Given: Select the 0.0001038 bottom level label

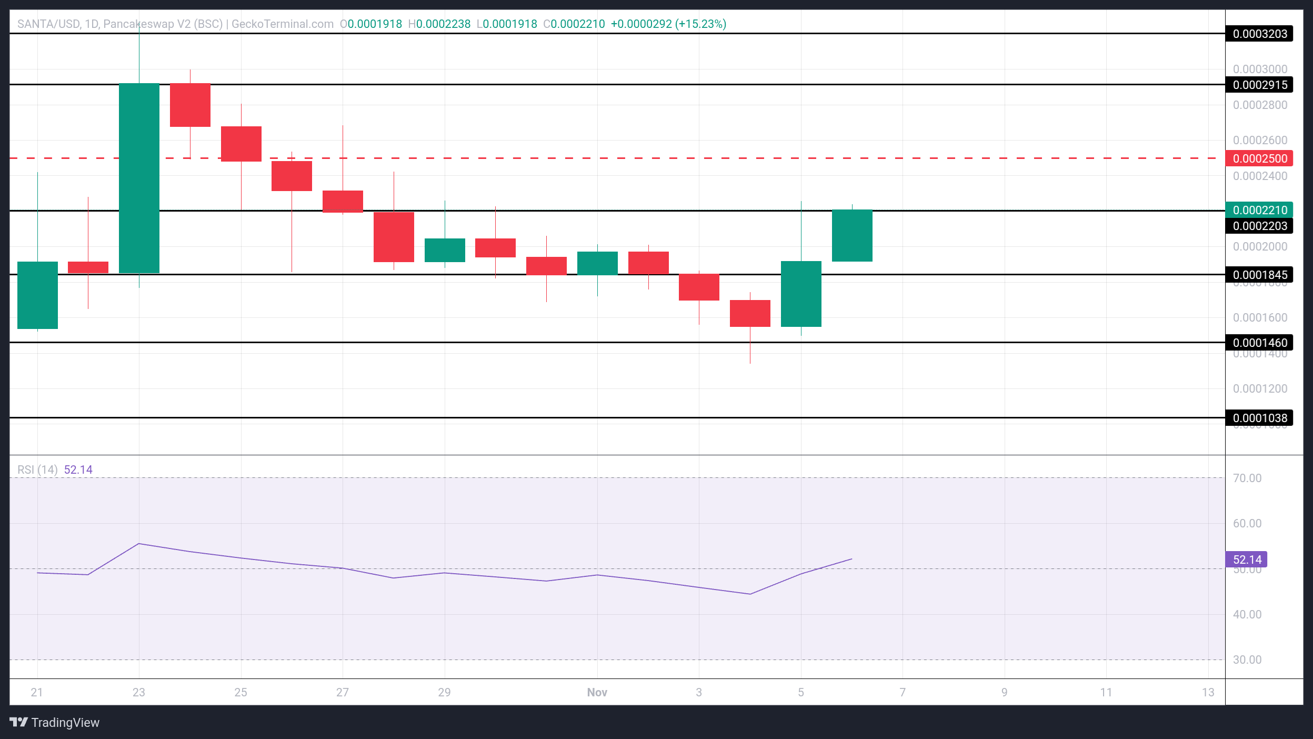Looking at the screenshot, I should (1259, 418).
